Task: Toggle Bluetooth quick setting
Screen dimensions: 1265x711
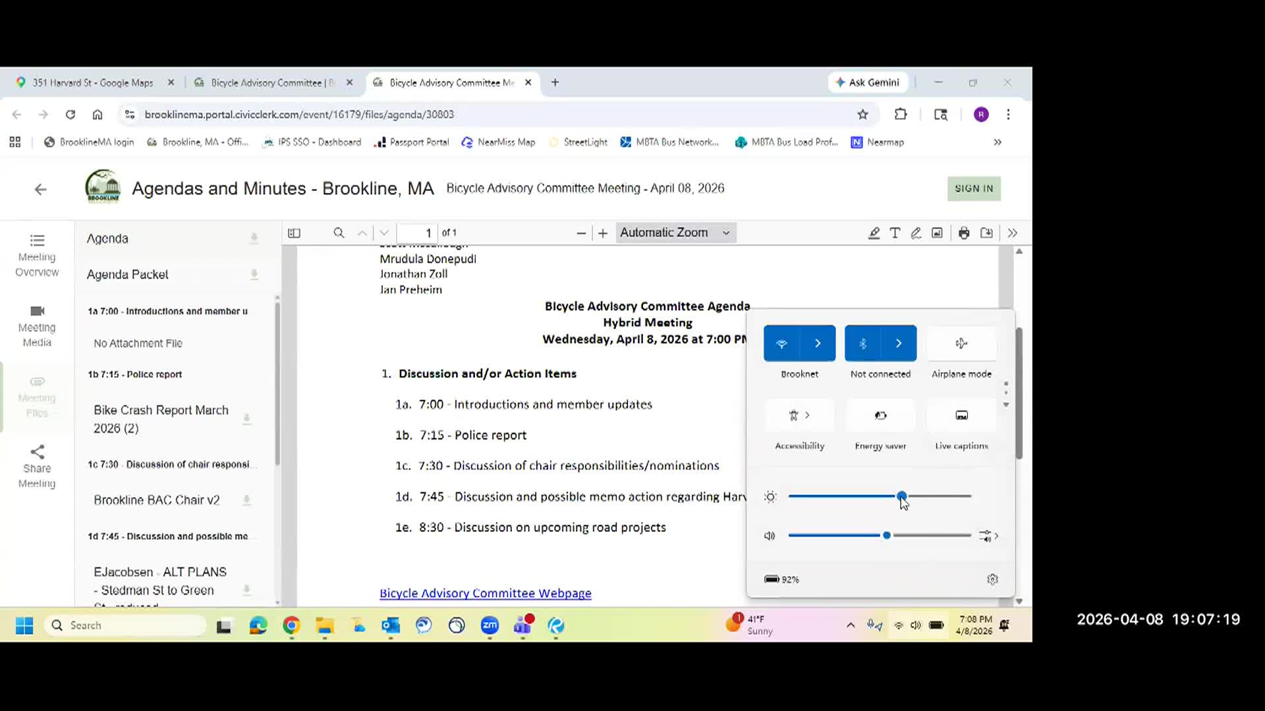Action: pos(862,344)
